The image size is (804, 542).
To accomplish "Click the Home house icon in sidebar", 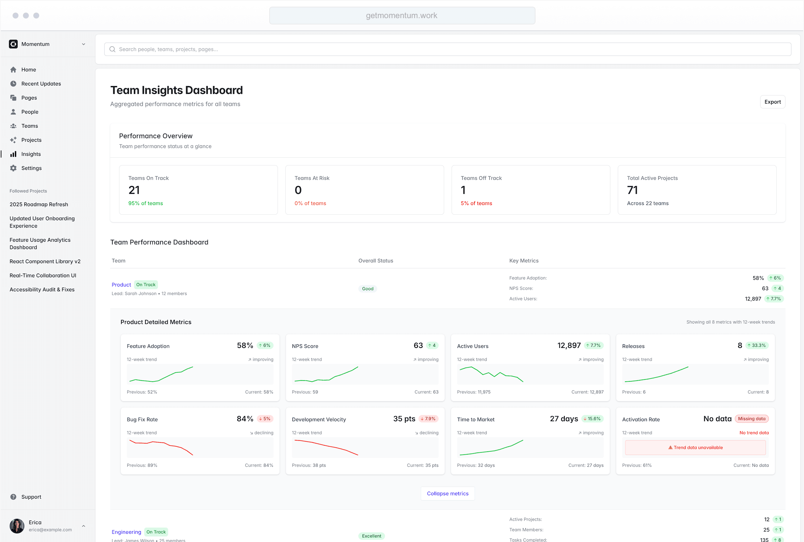I will [13, 70].
